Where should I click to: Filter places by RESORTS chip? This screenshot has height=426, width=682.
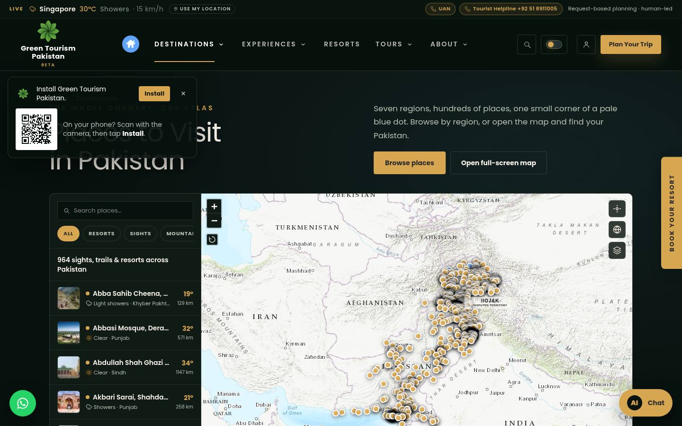click(x=101, y=233)
